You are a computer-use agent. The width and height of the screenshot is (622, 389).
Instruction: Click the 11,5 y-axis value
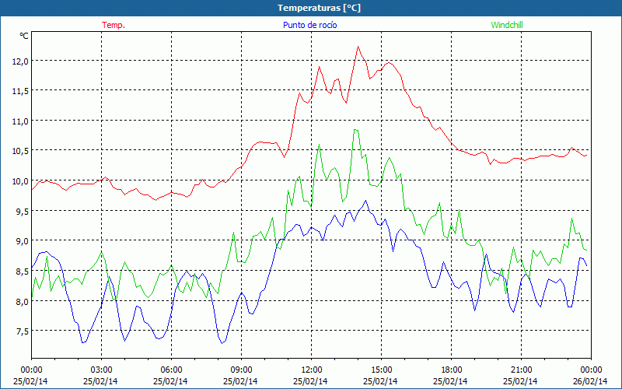click(x=20, y=91)
